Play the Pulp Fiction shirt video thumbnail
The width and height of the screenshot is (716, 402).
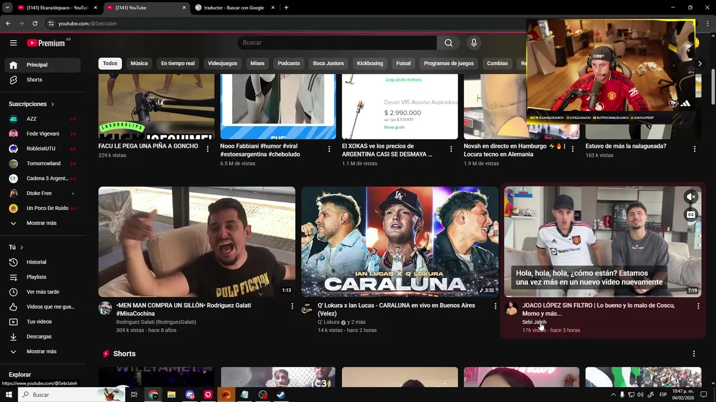point(197,242)
